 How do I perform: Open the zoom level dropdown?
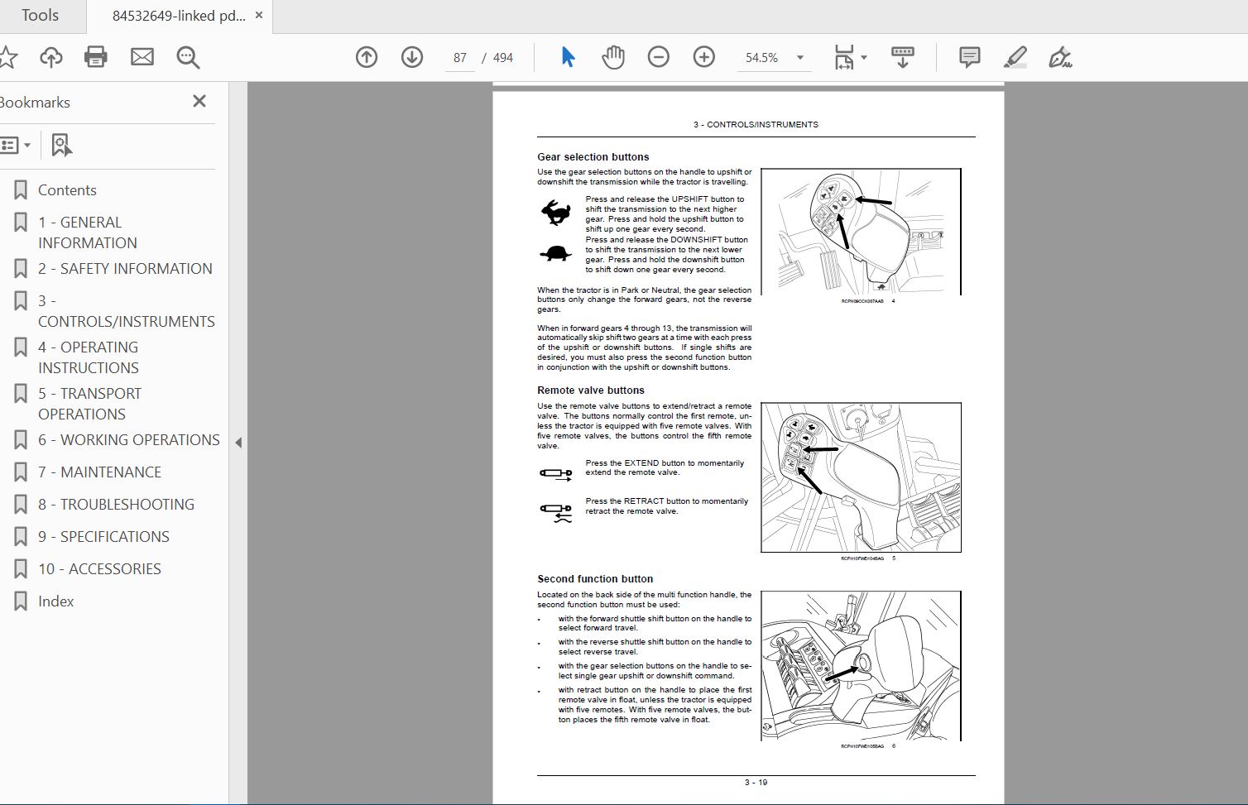[x=799, y=58]
